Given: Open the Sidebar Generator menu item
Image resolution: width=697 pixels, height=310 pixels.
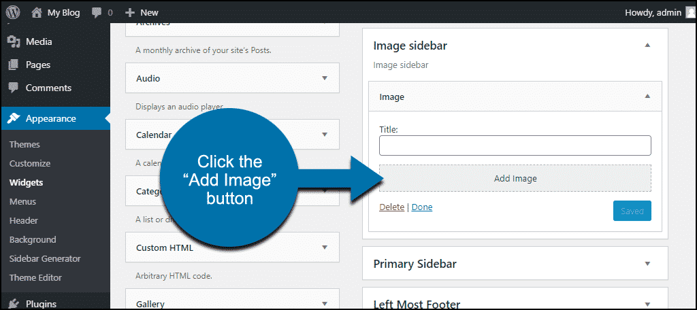Looking at the screenshot, I should tap(45, 258).
